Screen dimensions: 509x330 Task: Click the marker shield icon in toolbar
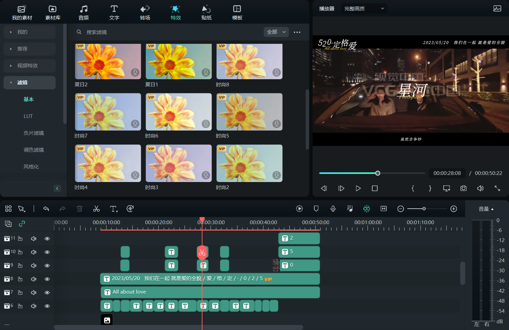pyautogui.click(x=316, y=209)
